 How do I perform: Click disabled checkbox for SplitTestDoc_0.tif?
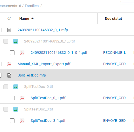pyautogui.click(x=6, y=87)
